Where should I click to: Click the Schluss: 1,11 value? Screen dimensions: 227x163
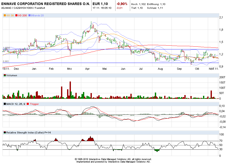[x=155, y=8]
